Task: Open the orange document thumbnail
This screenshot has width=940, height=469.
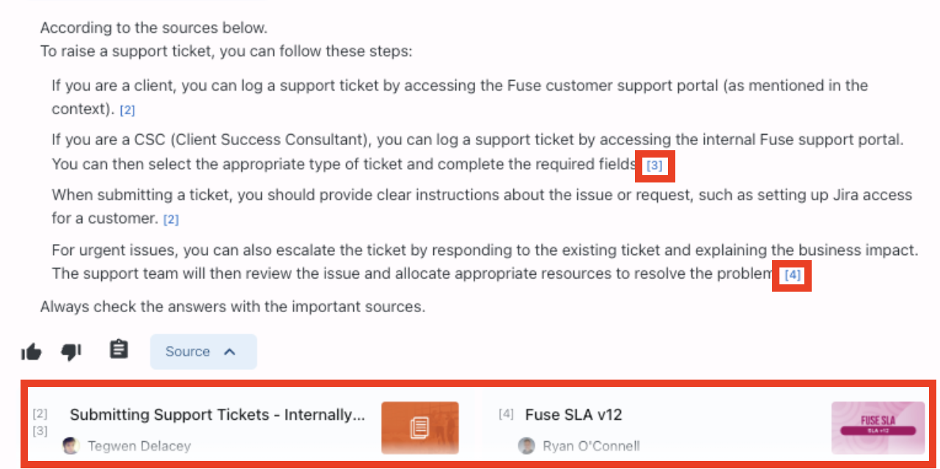Action: coord(419,428)
